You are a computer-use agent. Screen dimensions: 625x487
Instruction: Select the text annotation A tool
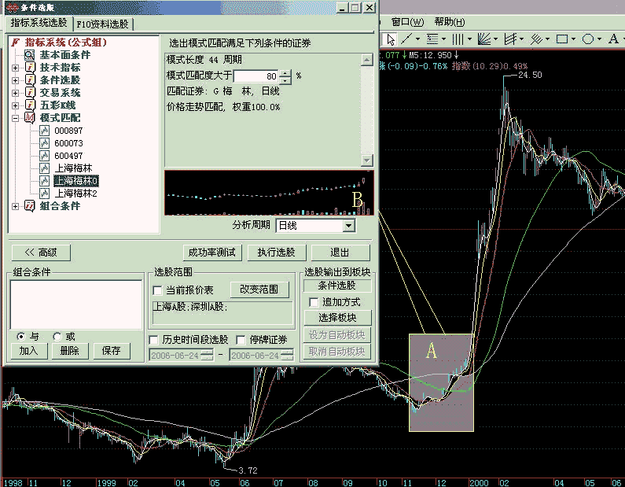click(613, 39)
